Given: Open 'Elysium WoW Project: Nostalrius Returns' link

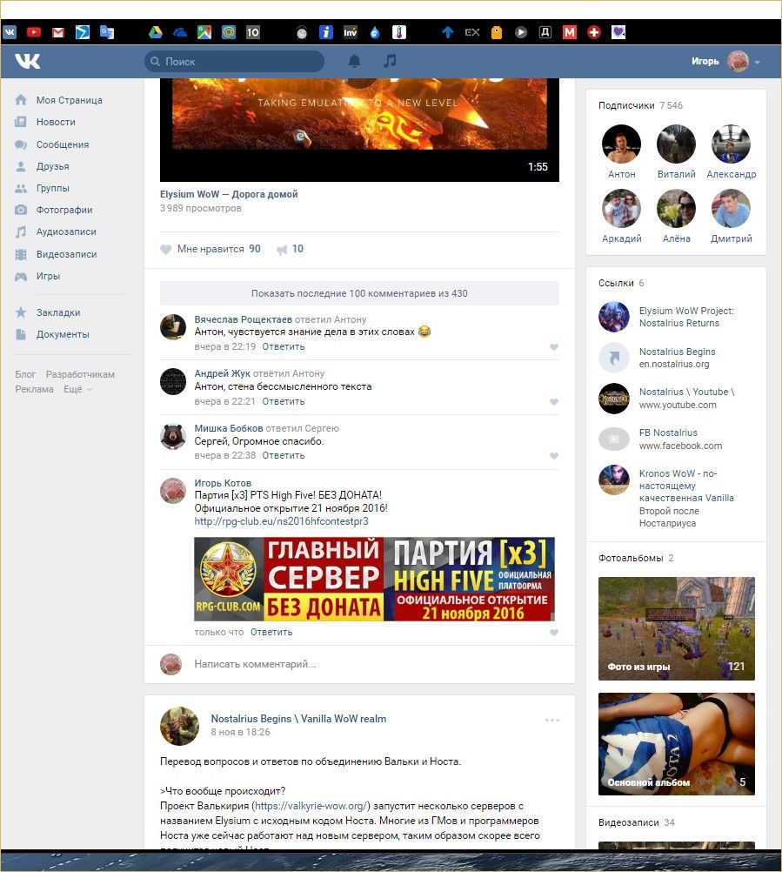Looking at the screenshot, I should 685,317.
